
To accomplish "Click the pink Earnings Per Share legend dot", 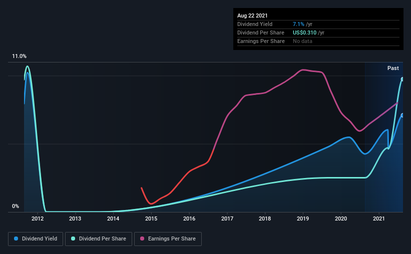I will [141, 239].
